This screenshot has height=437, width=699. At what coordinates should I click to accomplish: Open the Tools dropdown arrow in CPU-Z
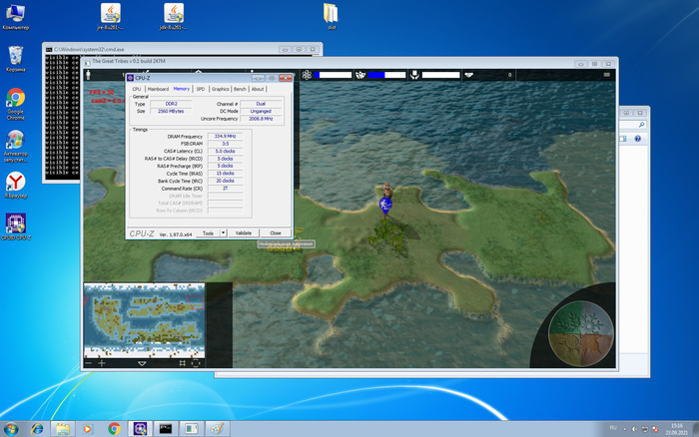click(224, 232)
